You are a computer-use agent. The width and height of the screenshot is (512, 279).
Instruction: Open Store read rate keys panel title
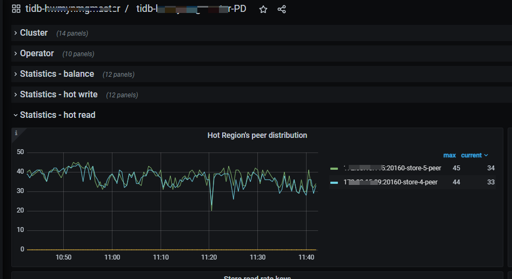257,277
